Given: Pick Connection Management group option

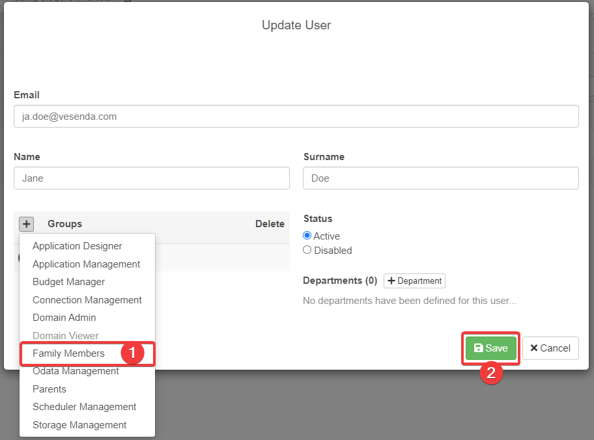Looking at the screenshot, I should point(87,300).
